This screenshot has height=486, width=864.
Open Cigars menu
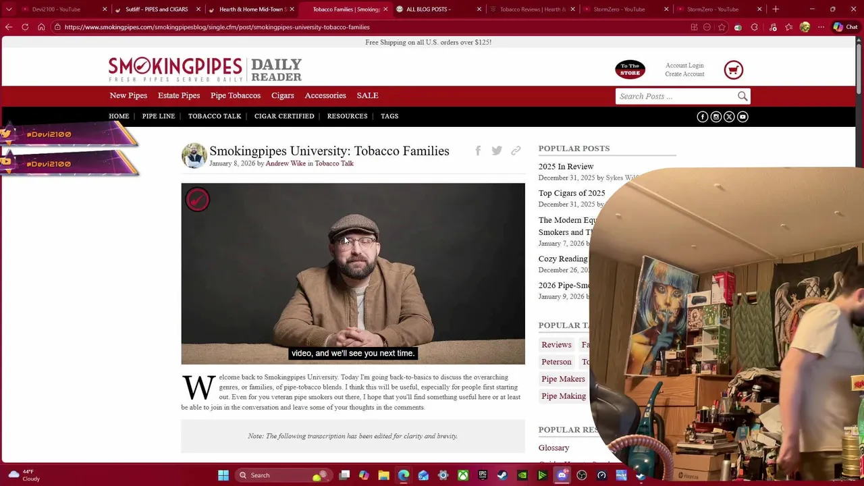(283, 96)
